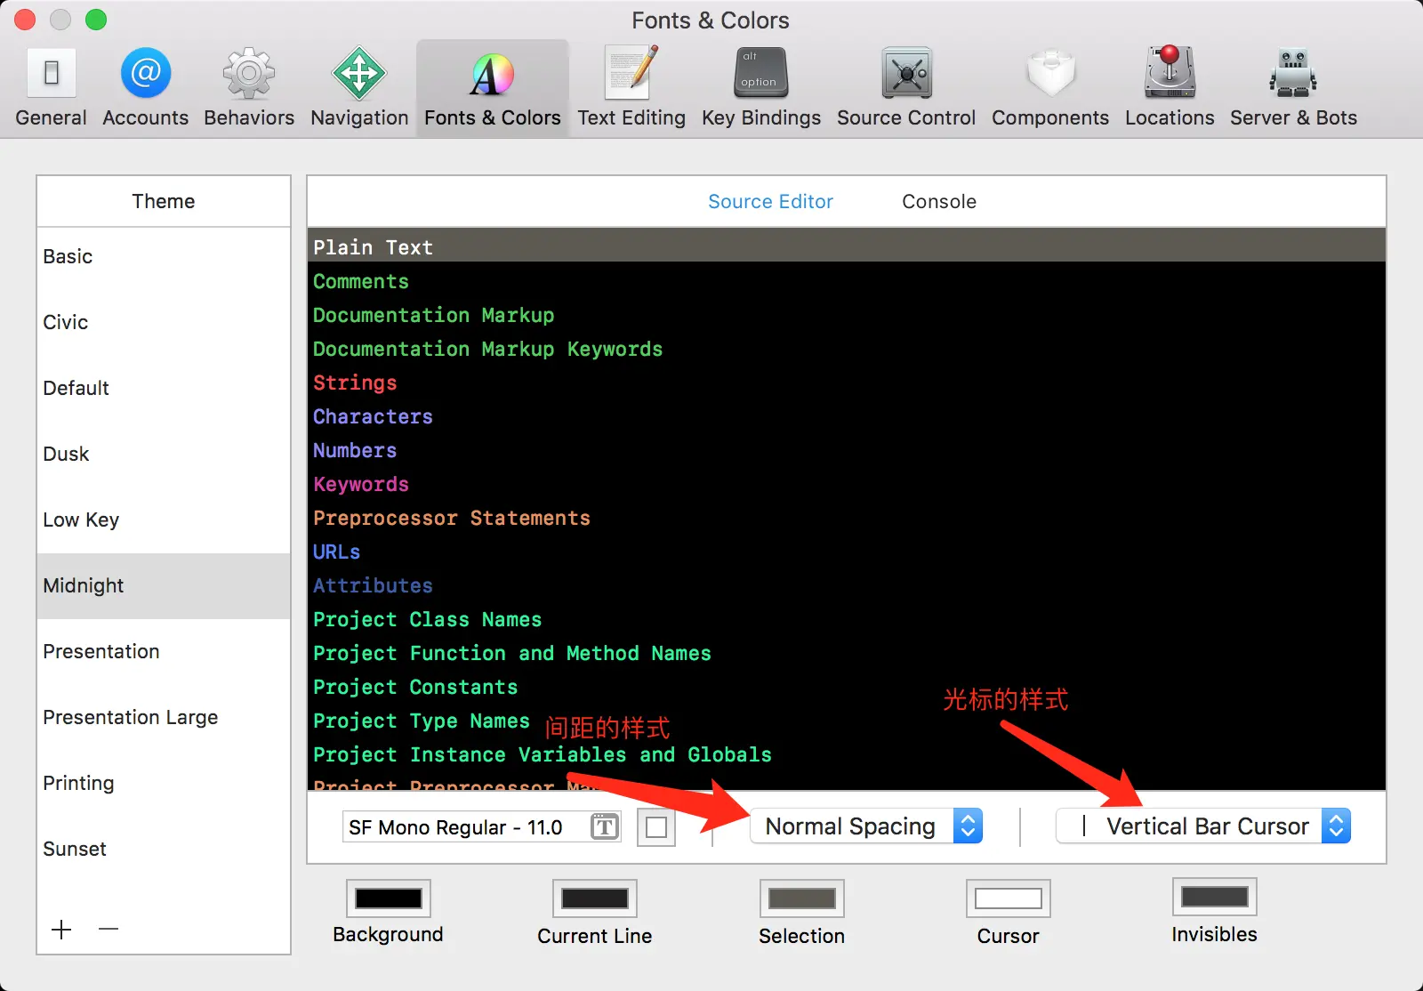Open the Accounts preferences pane

pyautogui.click(x=145, y=88)
